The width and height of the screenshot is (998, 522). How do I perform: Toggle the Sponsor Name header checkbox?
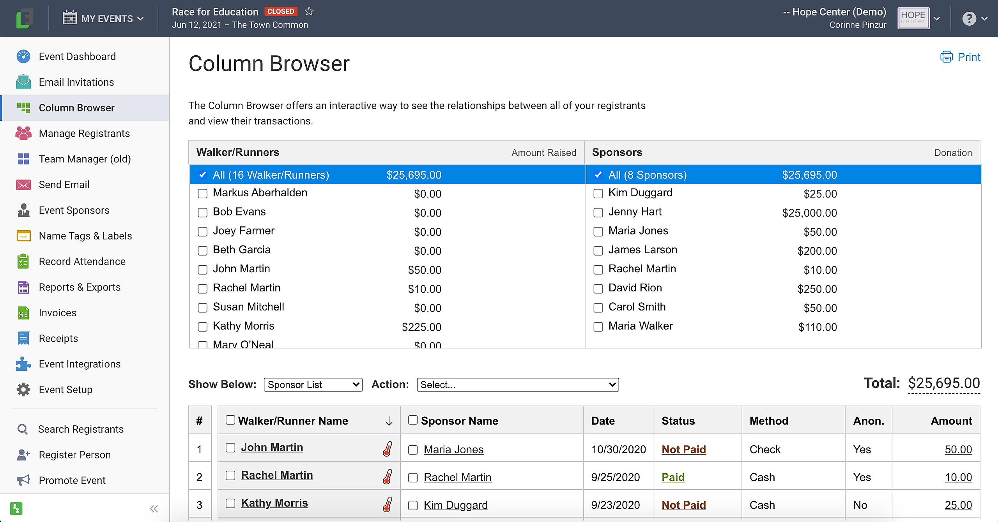pyautogui.click(x=412, y=420)
